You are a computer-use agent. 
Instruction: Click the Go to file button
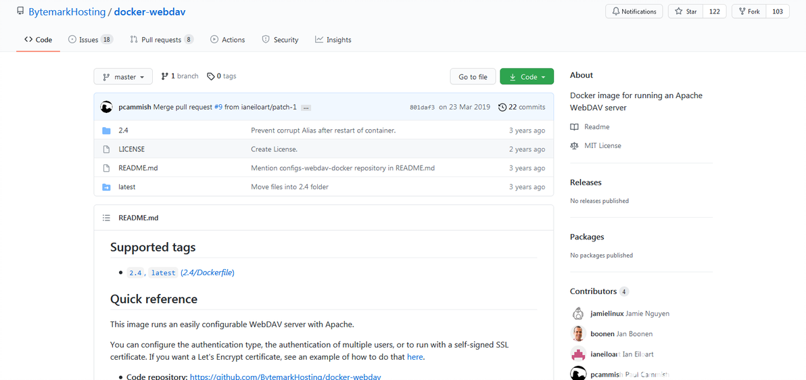point(473,77)
